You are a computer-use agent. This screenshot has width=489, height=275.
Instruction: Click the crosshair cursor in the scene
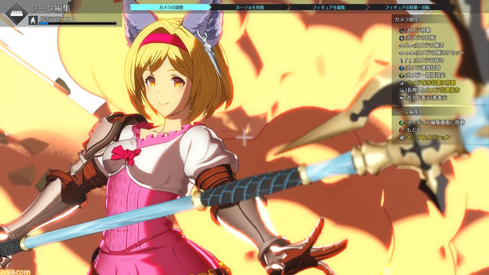pyautogui.click(x=244, y=138)
